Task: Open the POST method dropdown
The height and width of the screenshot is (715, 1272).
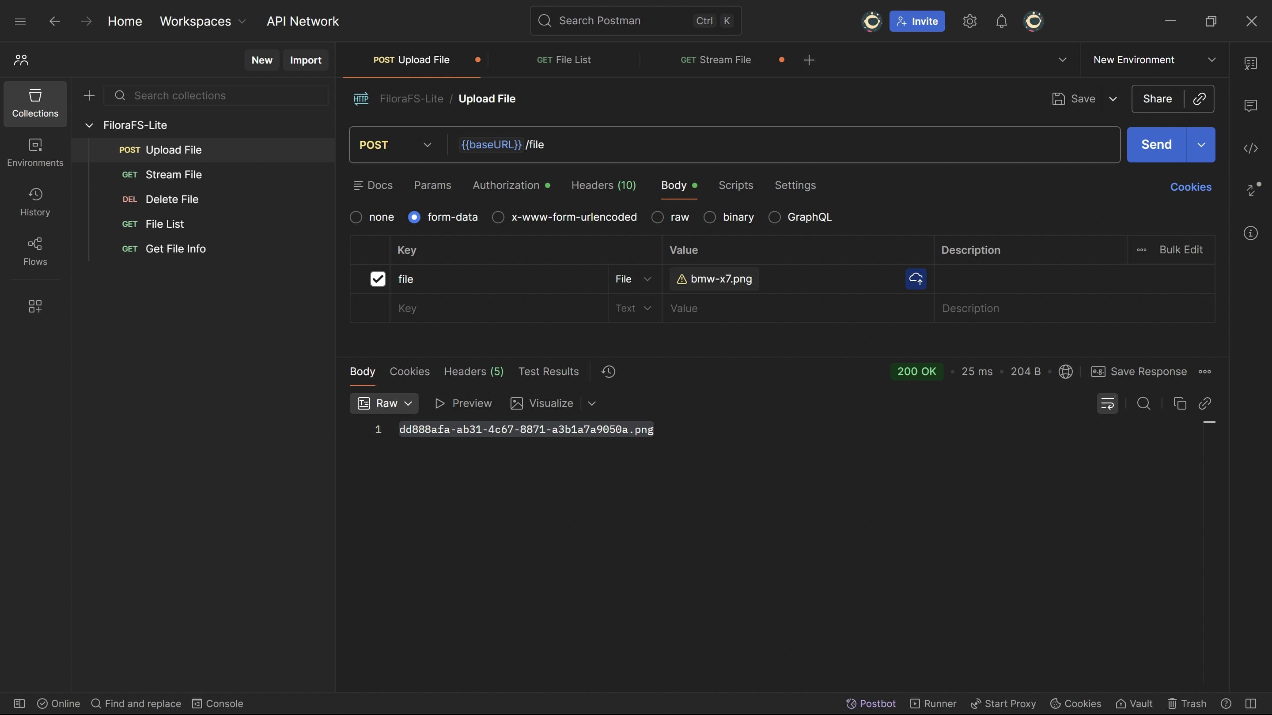Action: (x=396, y=145)
